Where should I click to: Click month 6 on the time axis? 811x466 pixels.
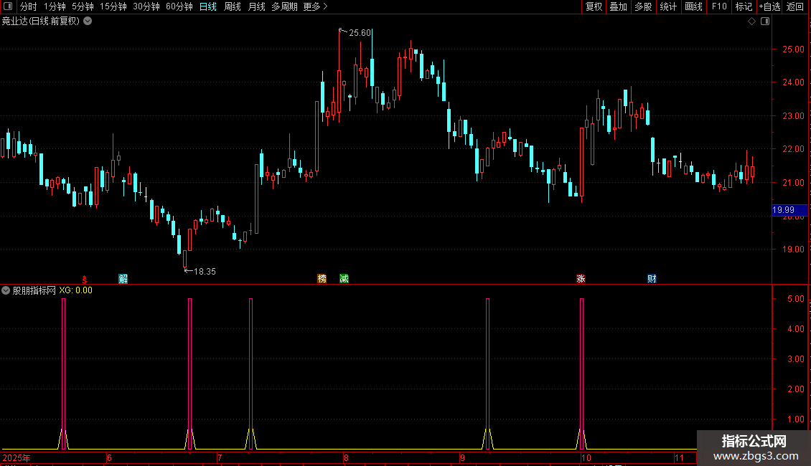(109, 457)
